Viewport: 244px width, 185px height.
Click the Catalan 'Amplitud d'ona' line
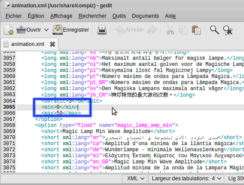click(x=142, y=144)
